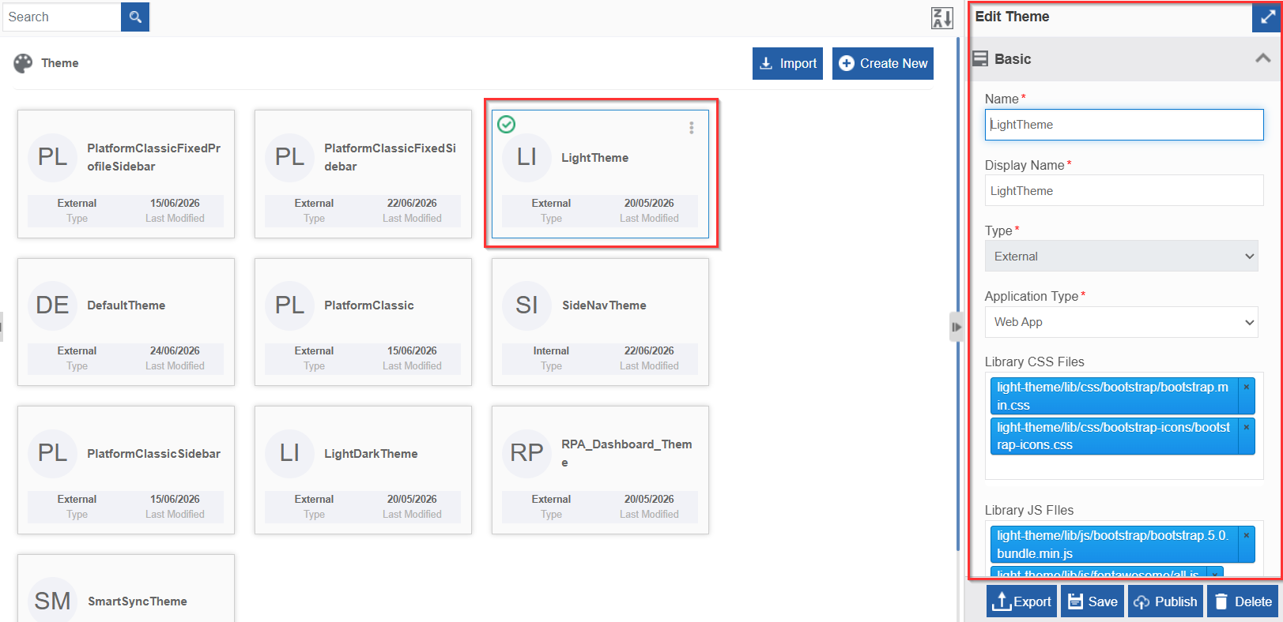Sort themes with the Z-A sort icon
Viewport: 1283px width, 622px height.
[x=941, y=17]
